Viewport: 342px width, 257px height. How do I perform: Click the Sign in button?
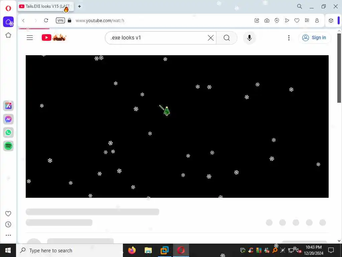[314, 37]
